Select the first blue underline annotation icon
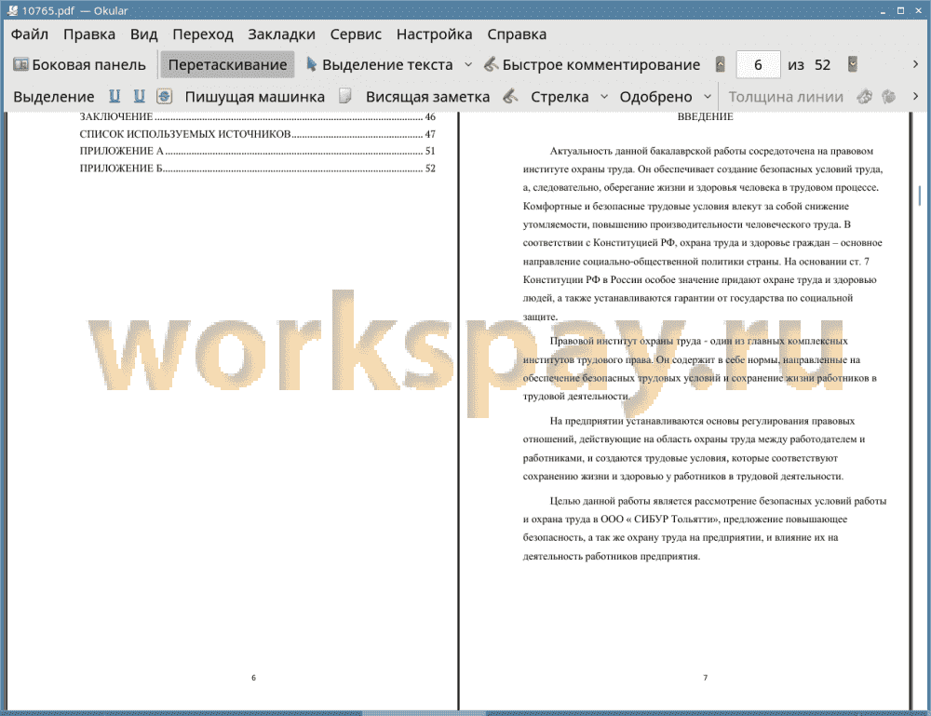This screenshot has width=931, height=716. tap(115, 96)
